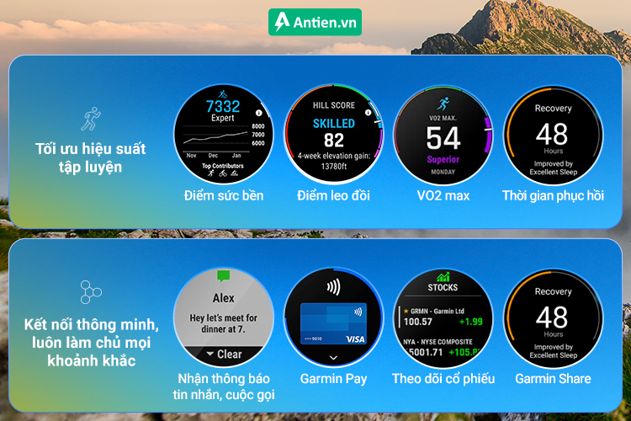
Task: Click the Theo dõi cổ phiếu label
Action: tap(443, 379)
